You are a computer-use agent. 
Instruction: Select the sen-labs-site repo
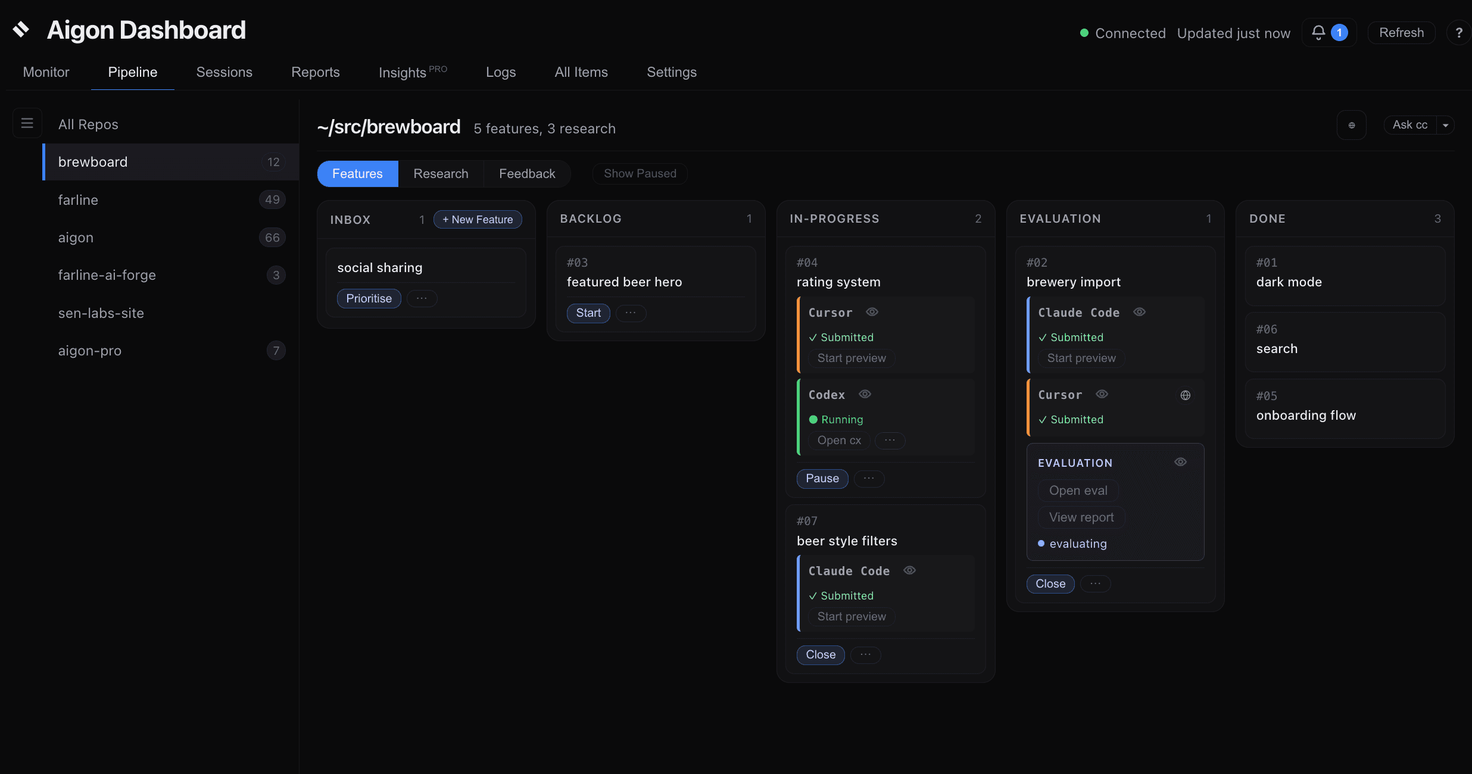pyautogui.click(x=171, y=313)
